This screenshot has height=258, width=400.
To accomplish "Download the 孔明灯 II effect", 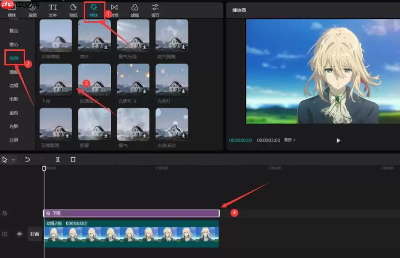I will click(x=145, y=91).
